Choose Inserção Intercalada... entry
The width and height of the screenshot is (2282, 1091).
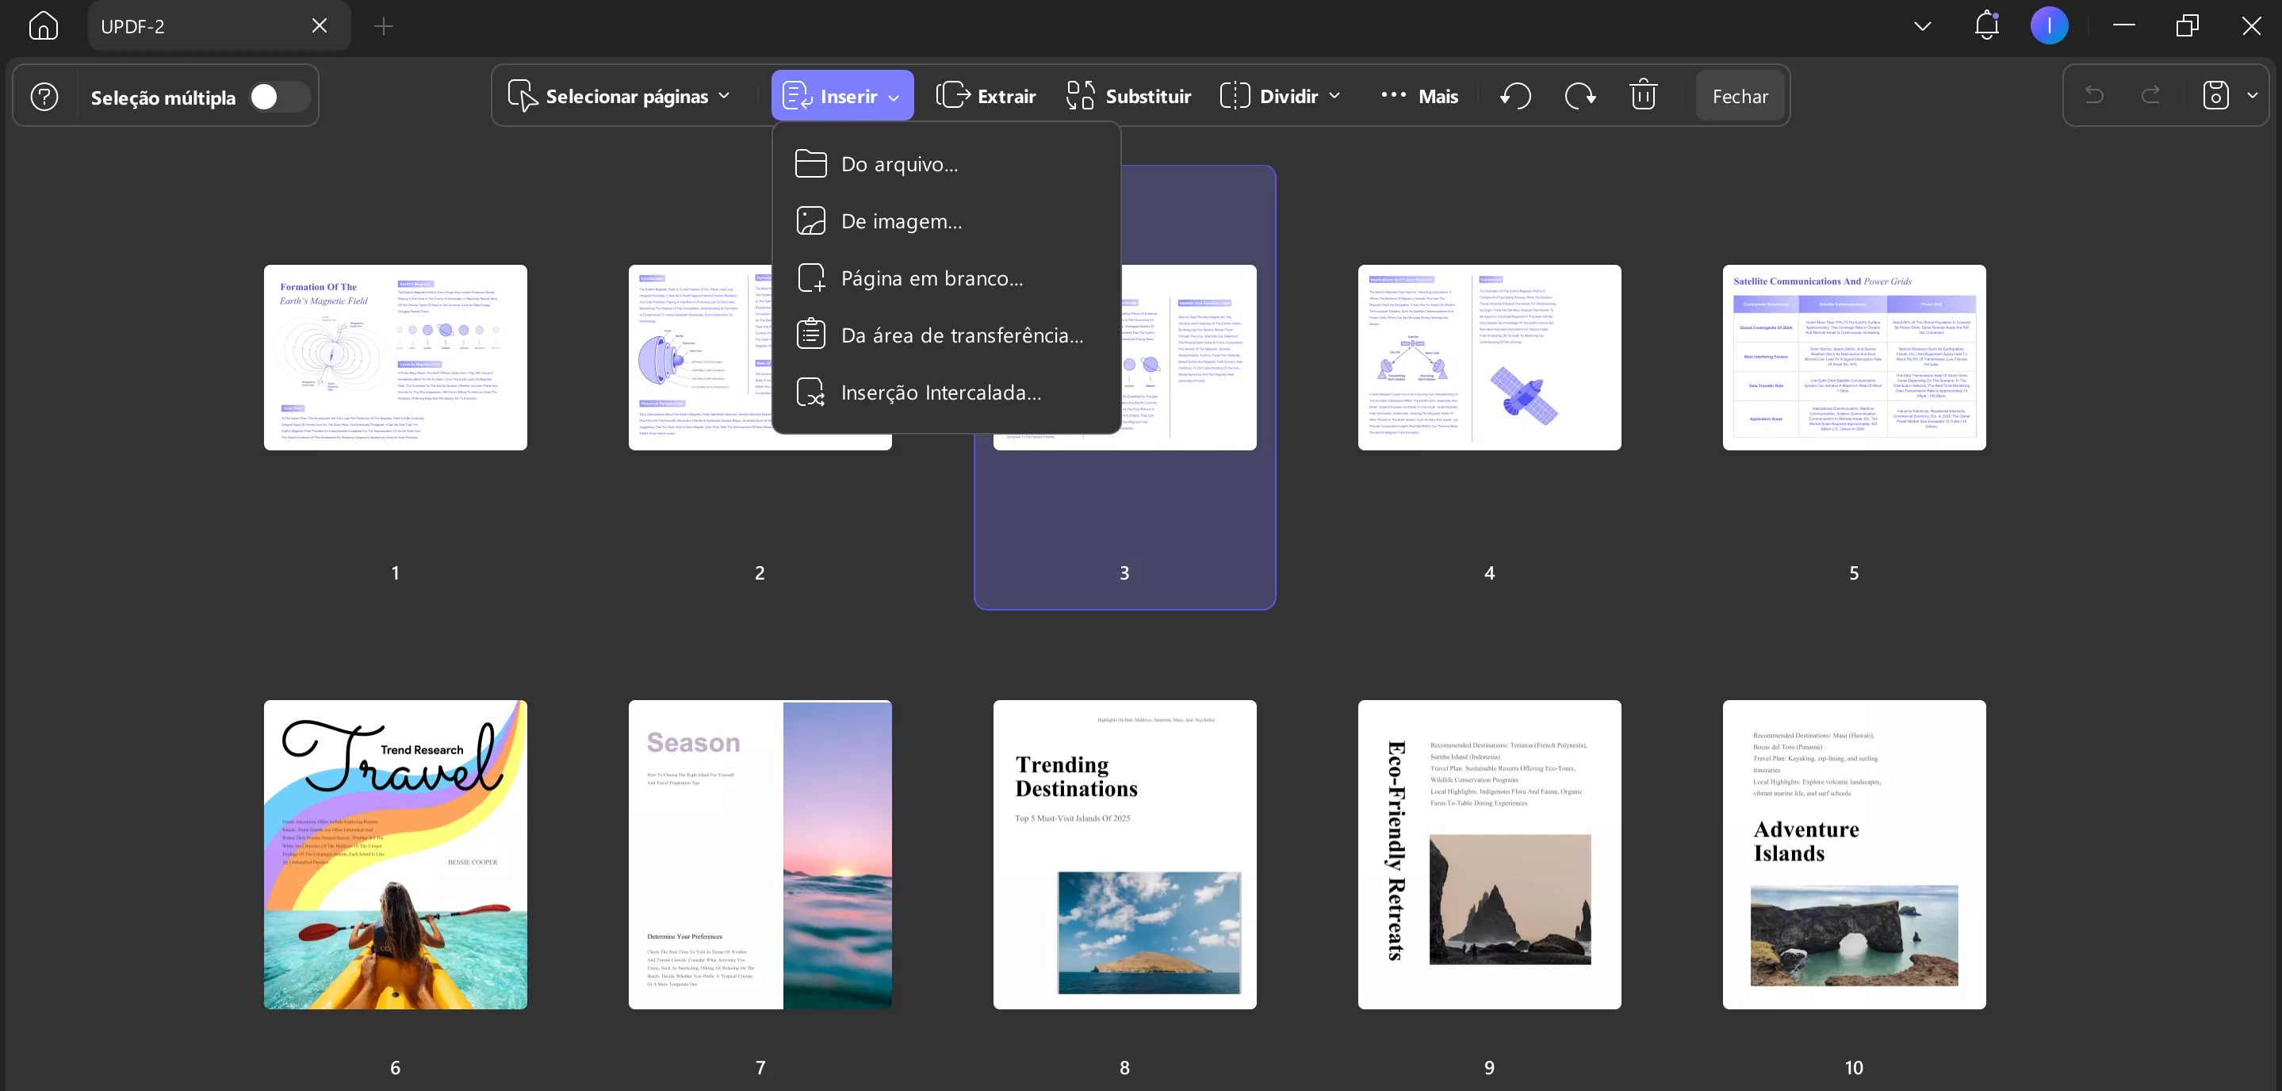(x=941, y=392)
